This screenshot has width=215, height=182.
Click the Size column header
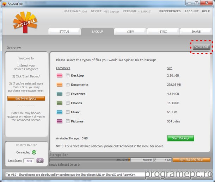point(170,68)
